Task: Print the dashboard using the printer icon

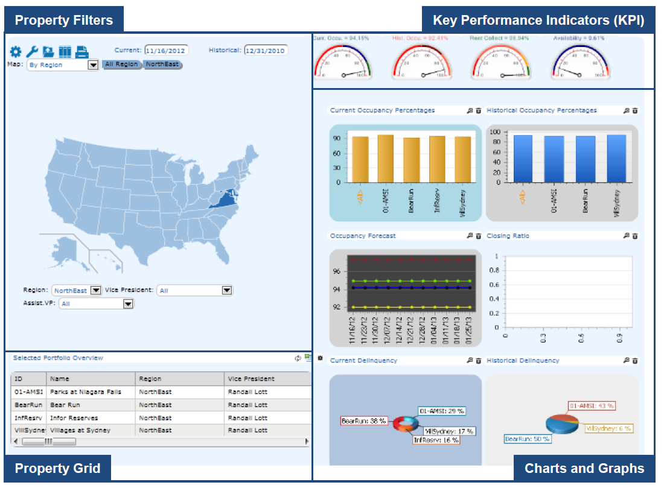Action: (x=81, y=51)
